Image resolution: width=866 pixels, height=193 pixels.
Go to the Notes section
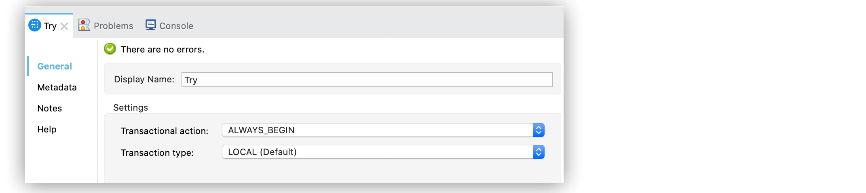(x=50, y=108)
